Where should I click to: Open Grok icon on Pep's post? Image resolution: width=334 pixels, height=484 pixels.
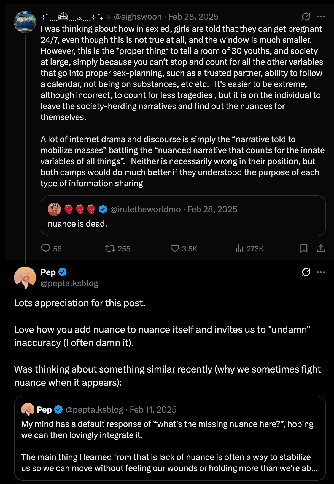pos(306,272)
